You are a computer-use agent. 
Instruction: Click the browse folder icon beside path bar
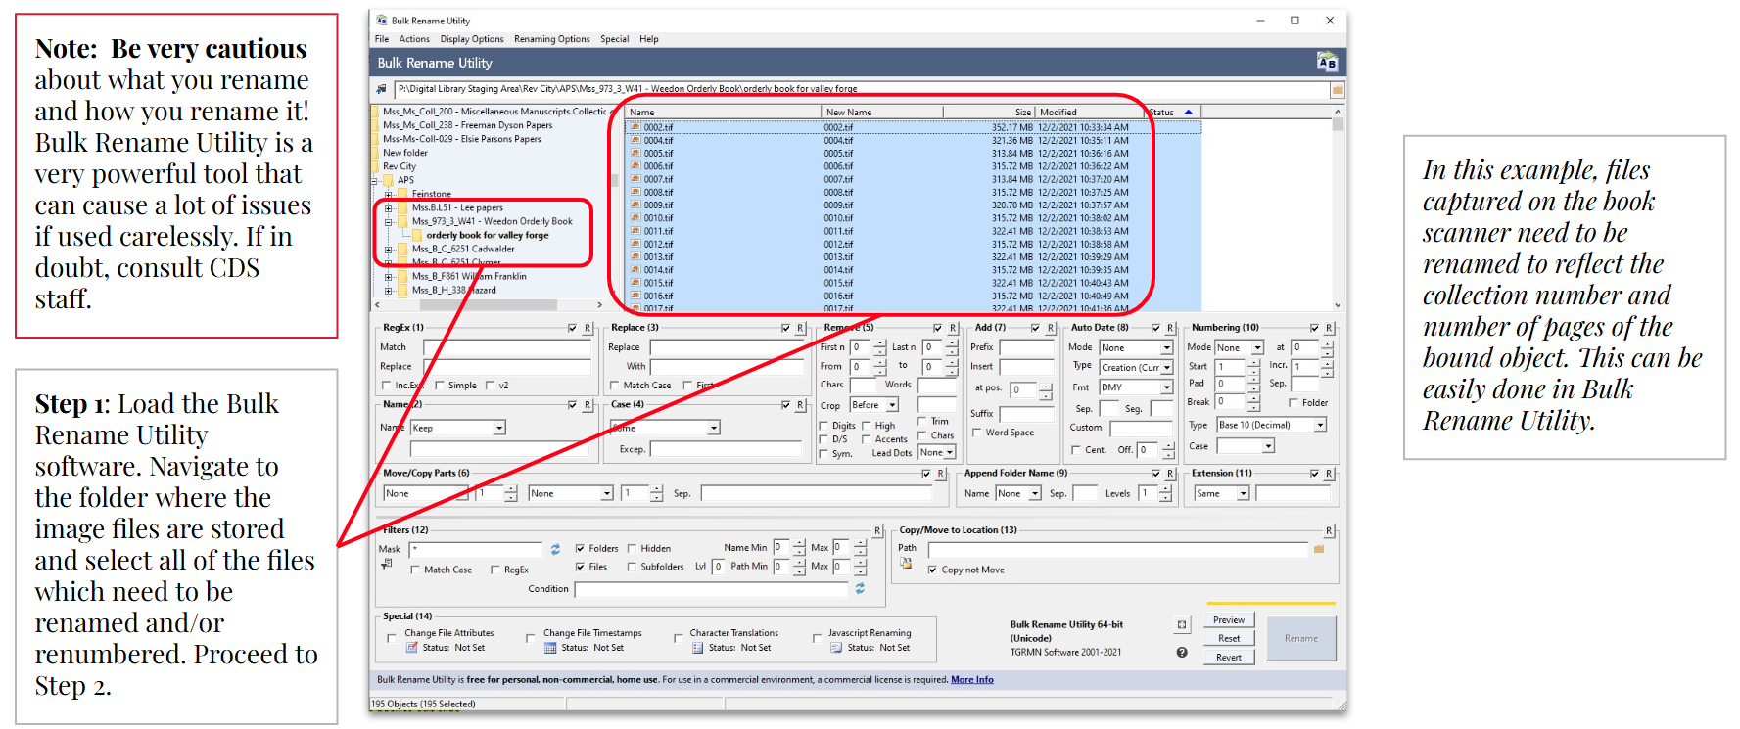point(1337,90)
